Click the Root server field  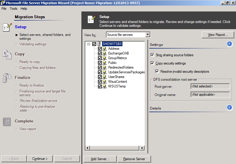coord(210,86)
